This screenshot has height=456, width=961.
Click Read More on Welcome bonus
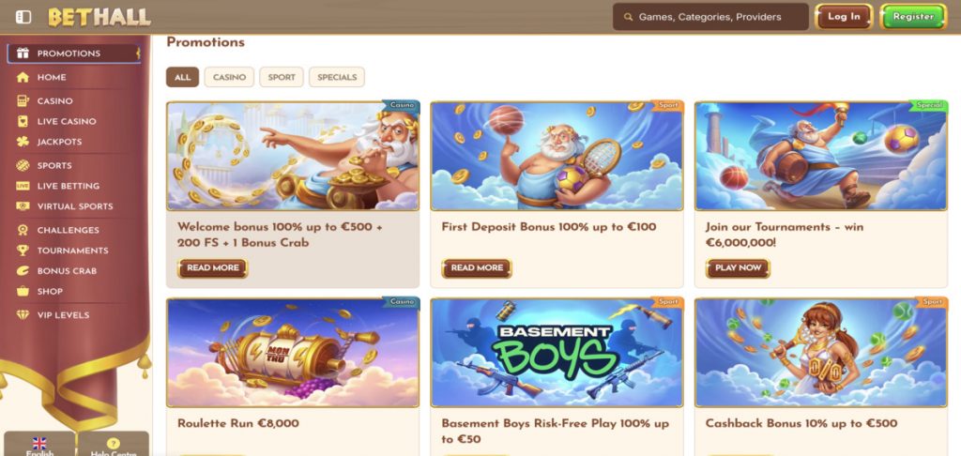213,267
